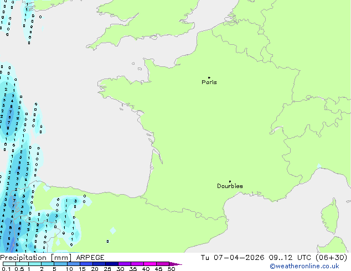Click the legend value '10'

pyautogui.click(x=69, y=269)
